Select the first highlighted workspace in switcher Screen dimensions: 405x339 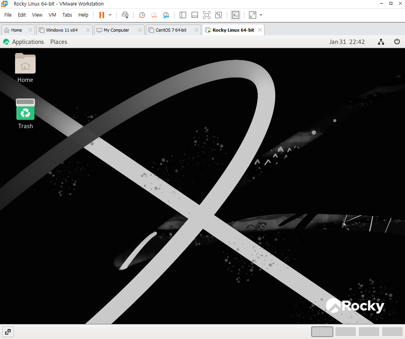(322, 332)
